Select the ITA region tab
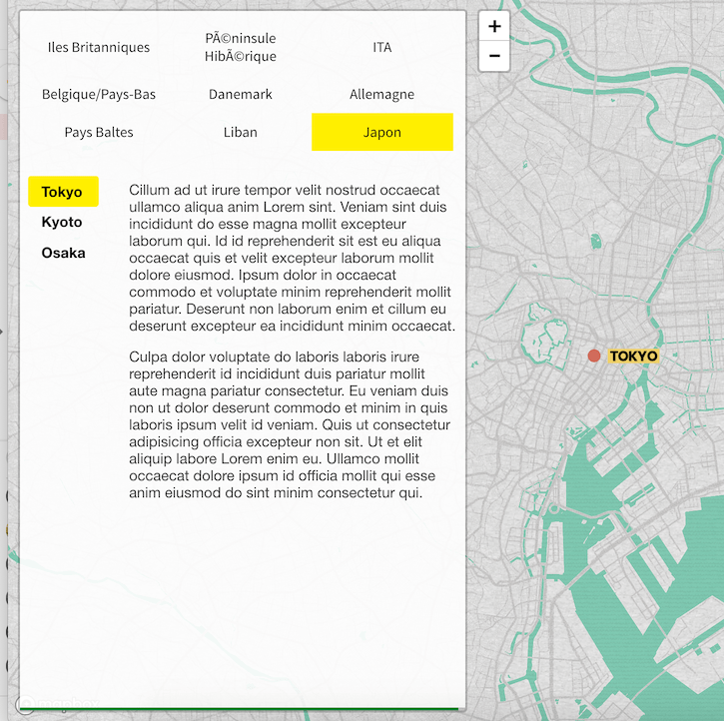 click(381, 47)
